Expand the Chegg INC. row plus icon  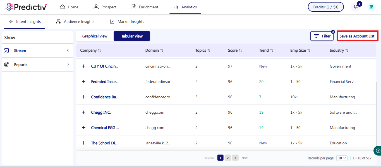[83, 112]
